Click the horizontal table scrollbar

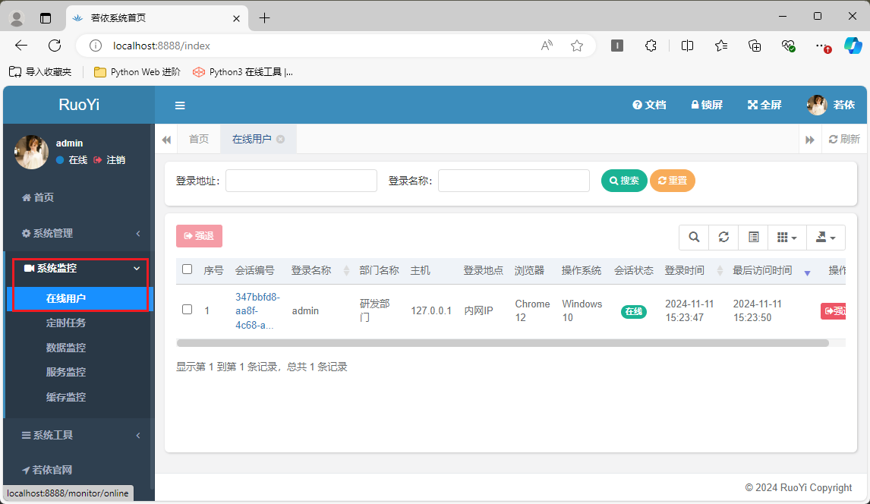(x=503, y=343)
